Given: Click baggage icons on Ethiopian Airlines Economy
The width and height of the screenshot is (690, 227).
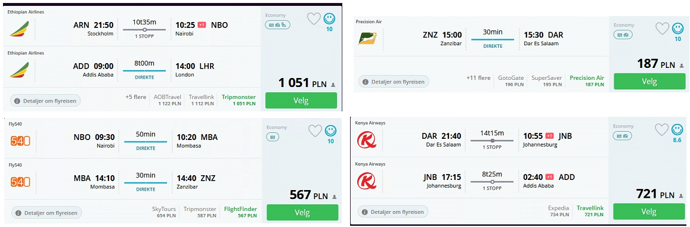Looking at the screenshot, I should 277,24.
